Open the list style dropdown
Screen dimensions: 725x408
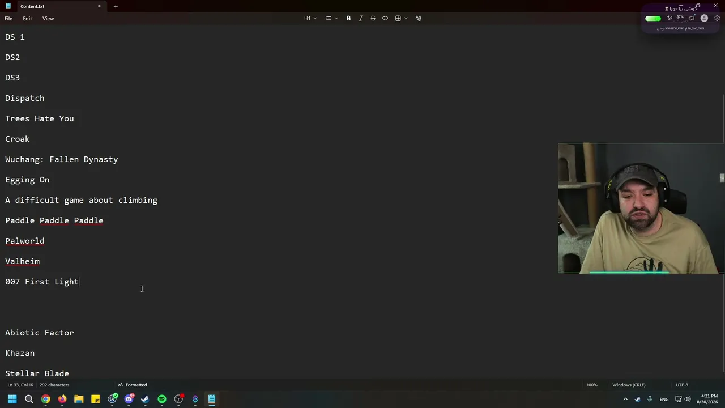[331, 18]
